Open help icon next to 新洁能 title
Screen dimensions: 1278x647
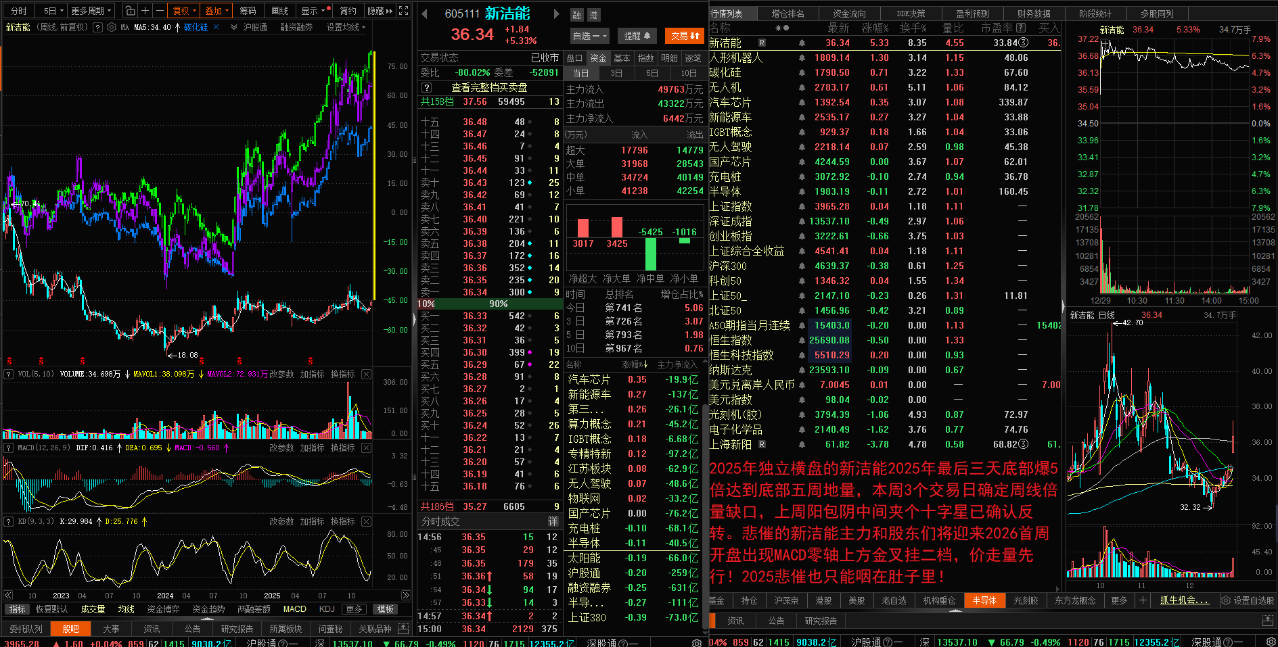(98, 27)
